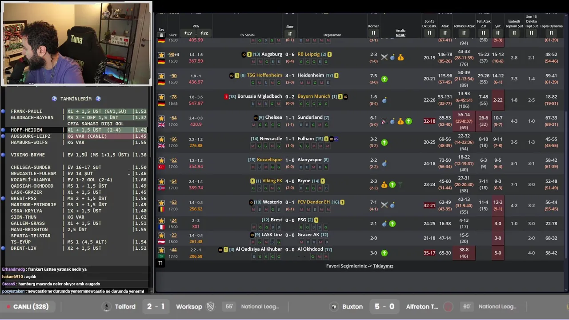Click green arrow icon in TSG Hoffenheim row
Image resolution: width=569 pixels, height=320 pixels.
click(385, 79)
